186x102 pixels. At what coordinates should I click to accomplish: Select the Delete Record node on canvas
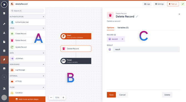(76, 48)
